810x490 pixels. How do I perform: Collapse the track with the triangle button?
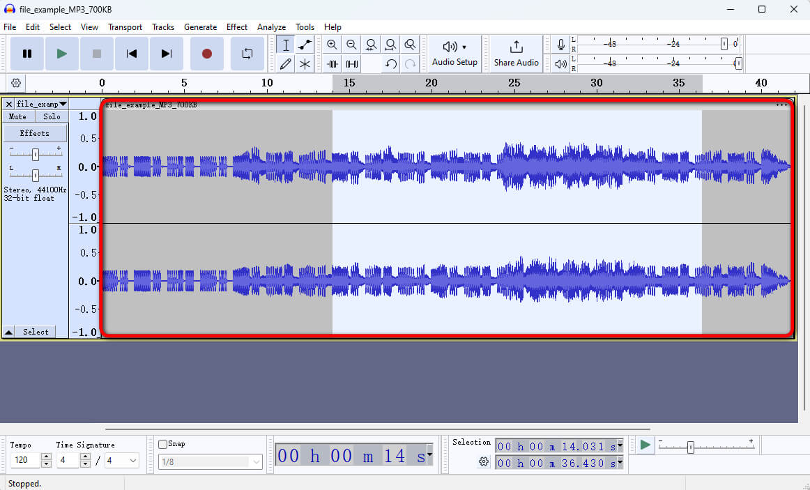pos(9,332)
